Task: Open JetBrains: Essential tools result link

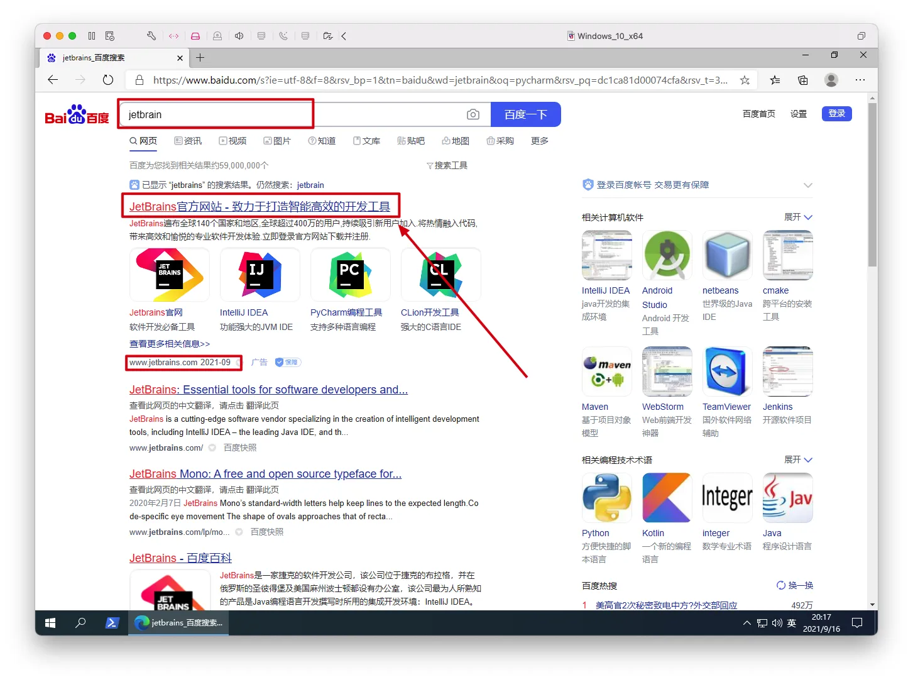Action: click(268, 390)
